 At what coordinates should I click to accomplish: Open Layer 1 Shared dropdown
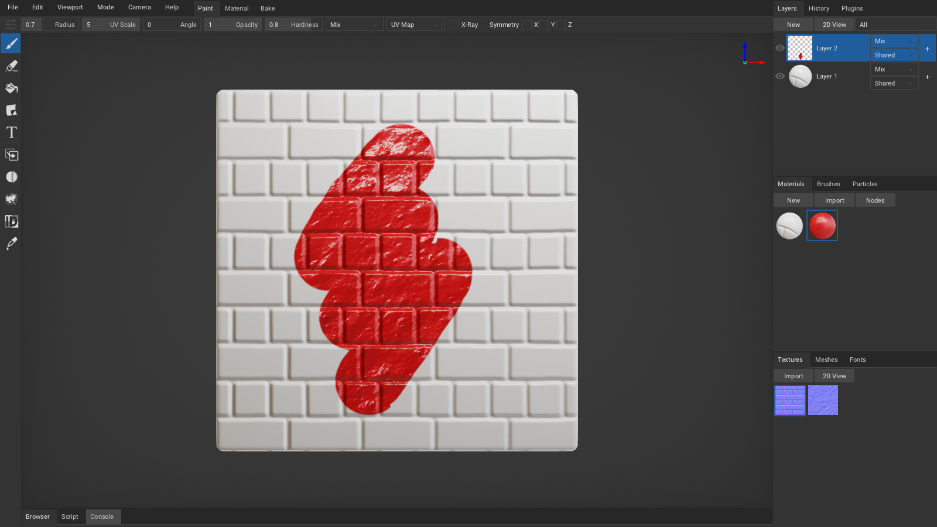click(x=894, y=83)
